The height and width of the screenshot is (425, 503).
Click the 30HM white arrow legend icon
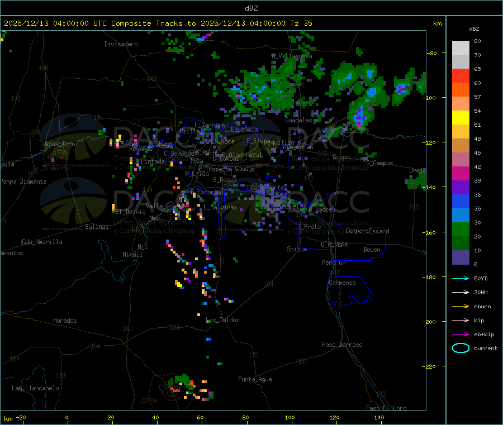461,292
